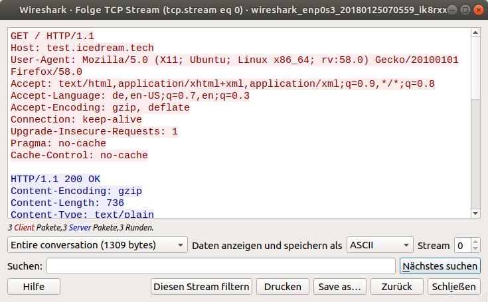The width and height of the screenshot is (488, 302).
Task: Decrease the Stream number with the down arrow
Action: click(x=476, y=249)
